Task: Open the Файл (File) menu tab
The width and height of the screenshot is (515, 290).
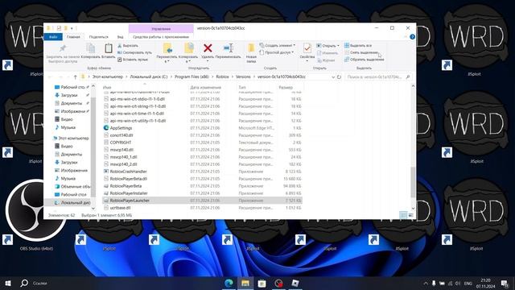Action: (53, 37)
